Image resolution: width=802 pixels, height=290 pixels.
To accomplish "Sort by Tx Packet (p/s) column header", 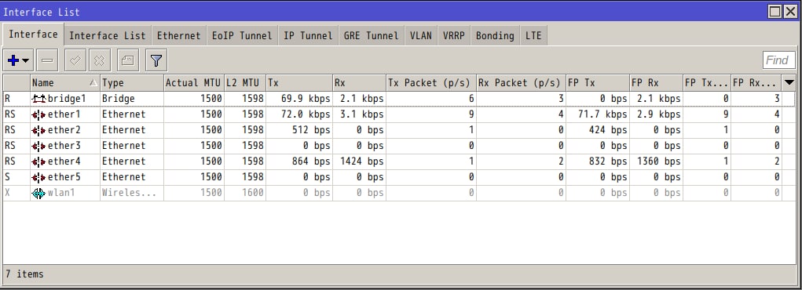I will [x=431, y=83].
